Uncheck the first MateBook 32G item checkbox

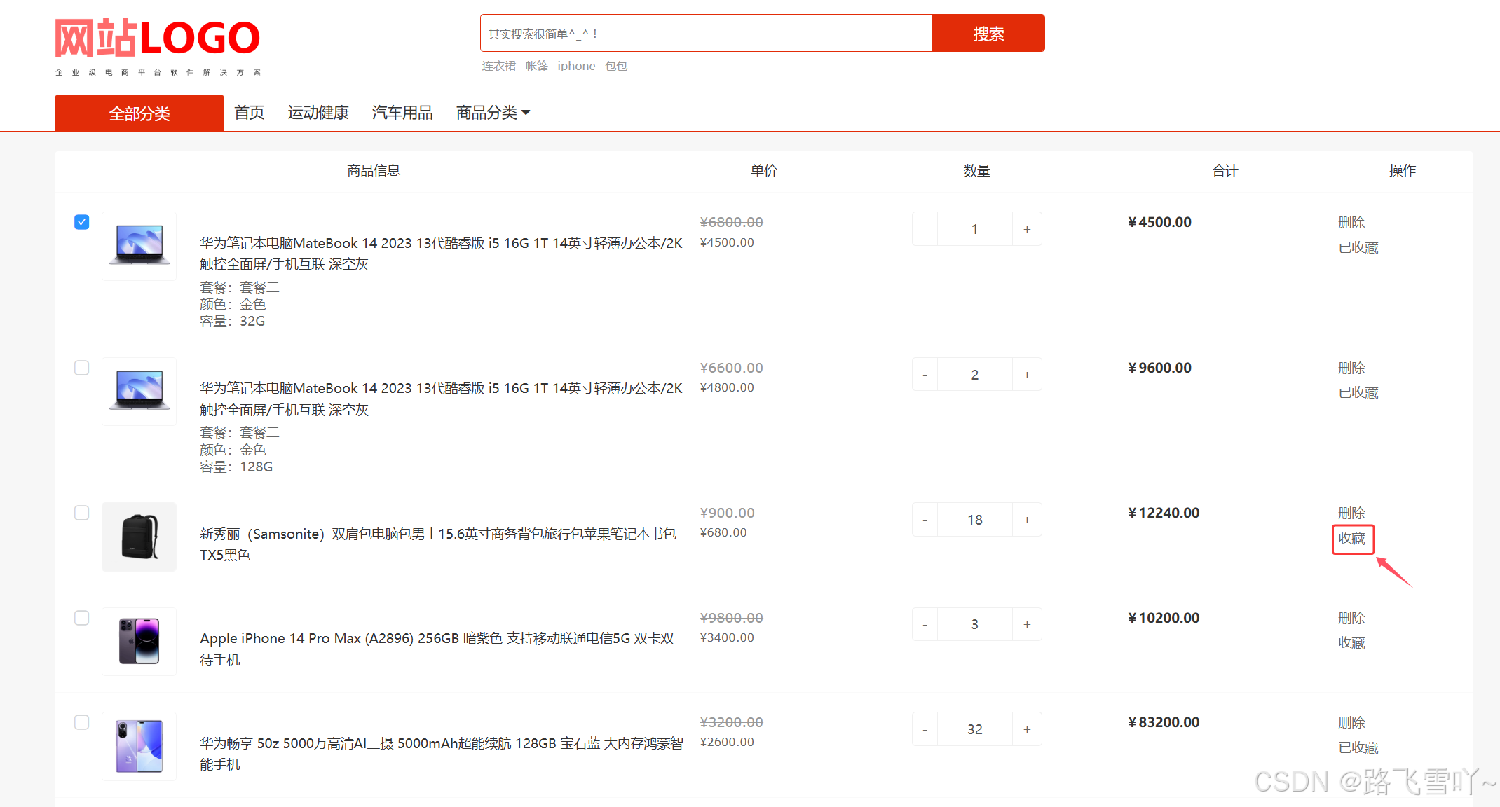(x=82, y=222)
